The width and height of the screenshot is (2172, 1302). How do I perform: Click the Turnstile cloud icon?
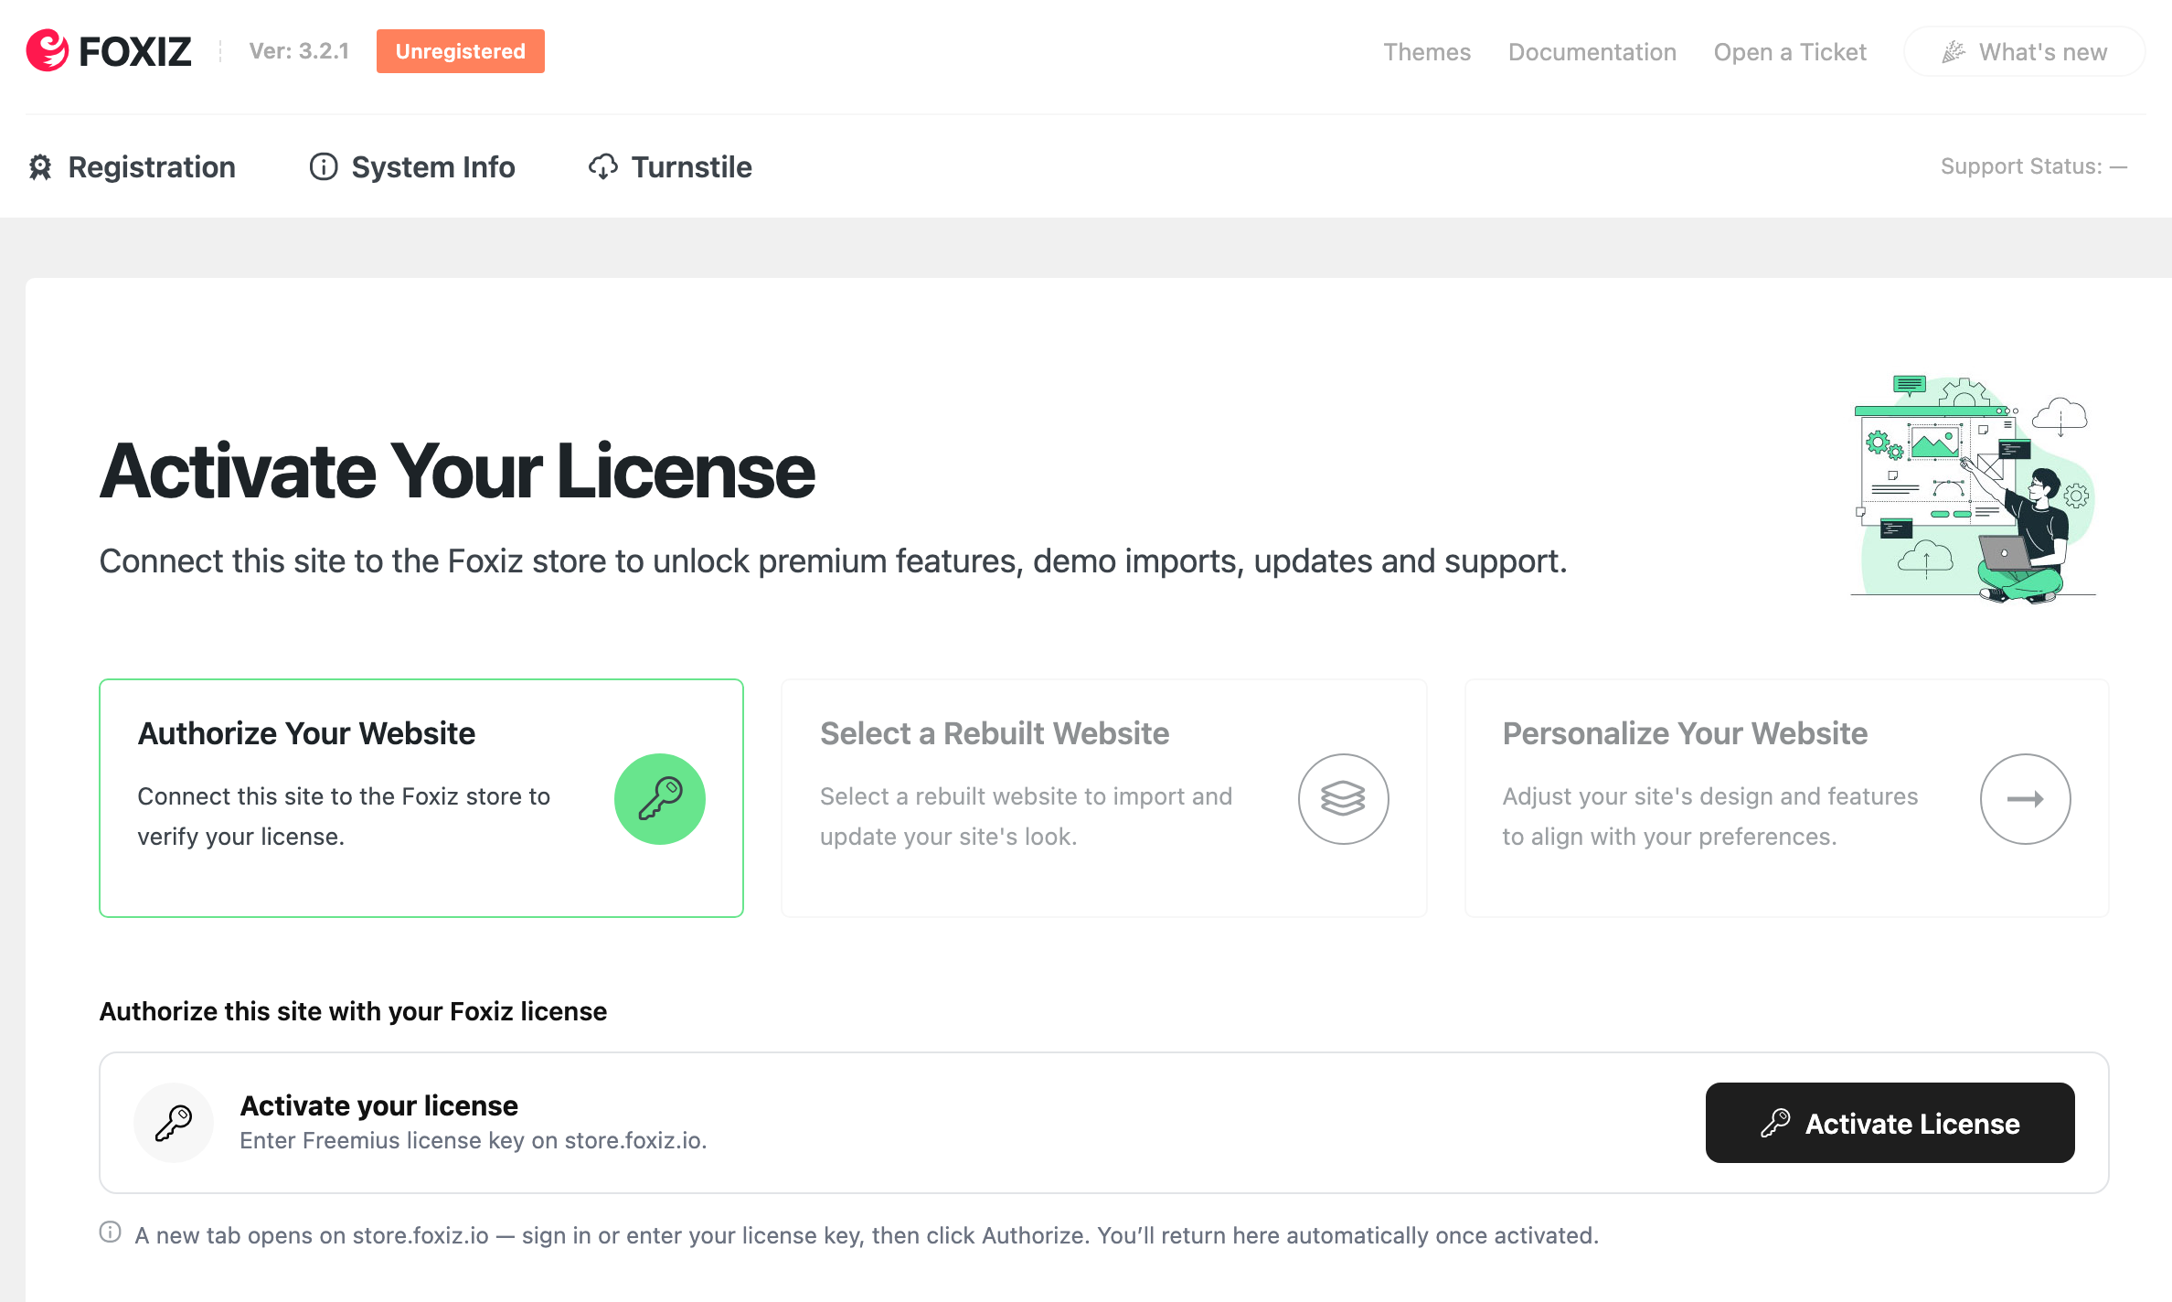(x=603, y=166)
